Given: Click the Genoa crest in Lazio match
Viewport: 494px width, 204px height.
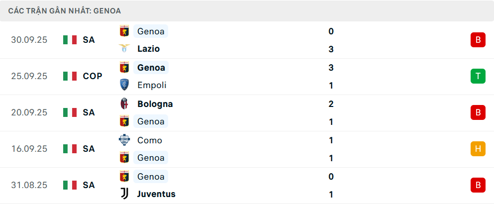Looking at the screenshot, I should [x=124, y=31].
